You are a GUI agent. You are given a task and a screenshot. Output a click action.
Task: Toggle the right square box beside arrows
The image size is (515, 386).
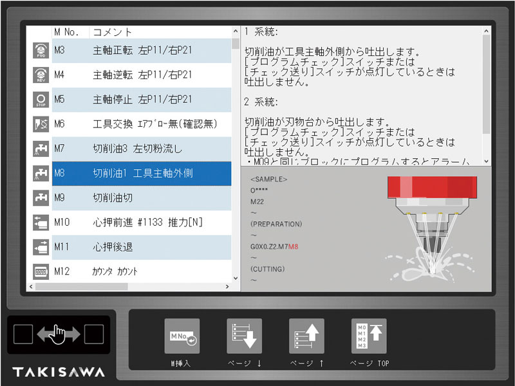click(x=94, y=334)
